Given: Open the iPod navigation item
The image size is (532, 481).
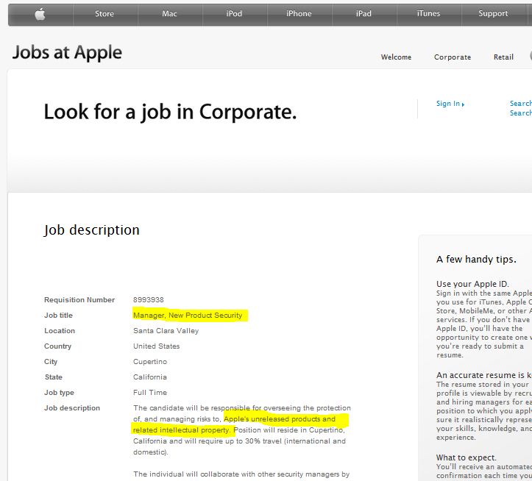Looking at the screenshot, I should tap(234, 14).
